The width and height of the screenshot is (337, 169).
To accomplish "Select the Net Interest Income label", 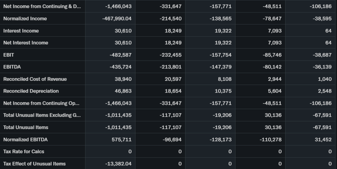I will point(26,42).
